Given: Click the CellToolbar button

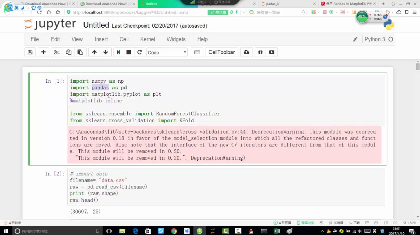Looking at the screenshot, I should pos(221,52).
